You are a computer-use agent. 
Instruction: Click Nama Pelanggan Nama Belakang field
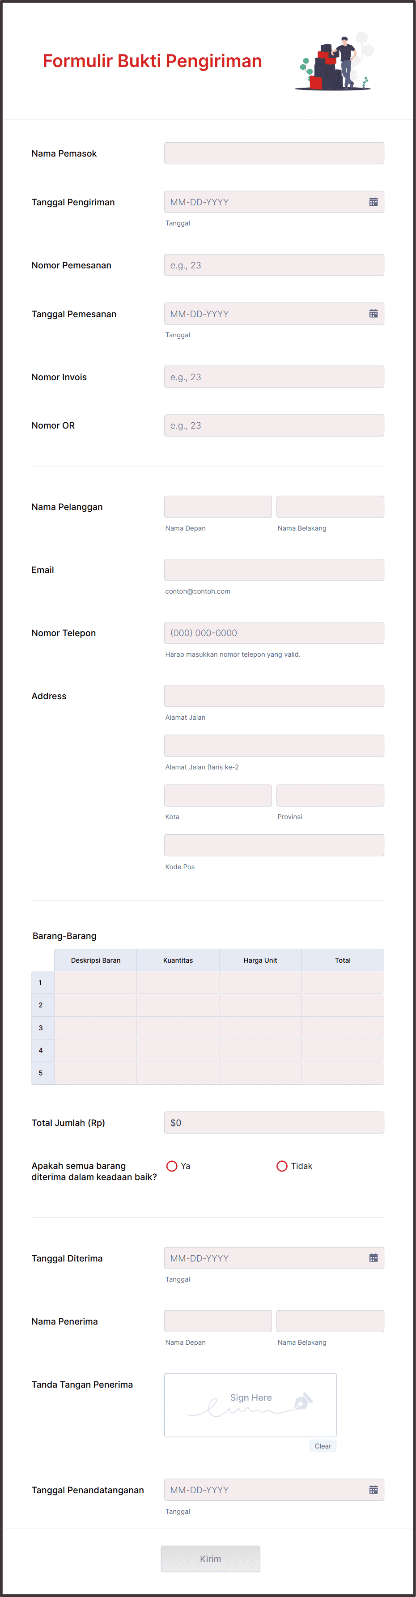330,506
